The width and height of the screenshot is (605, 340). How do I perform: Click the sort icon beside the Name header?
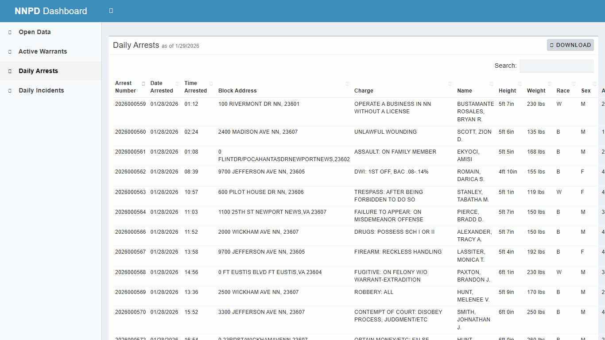[492, 83]
